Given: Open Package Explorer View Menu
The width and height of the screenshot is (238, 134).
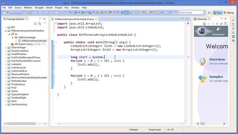Looking at the screenshot, I should [x=45, y=23].
